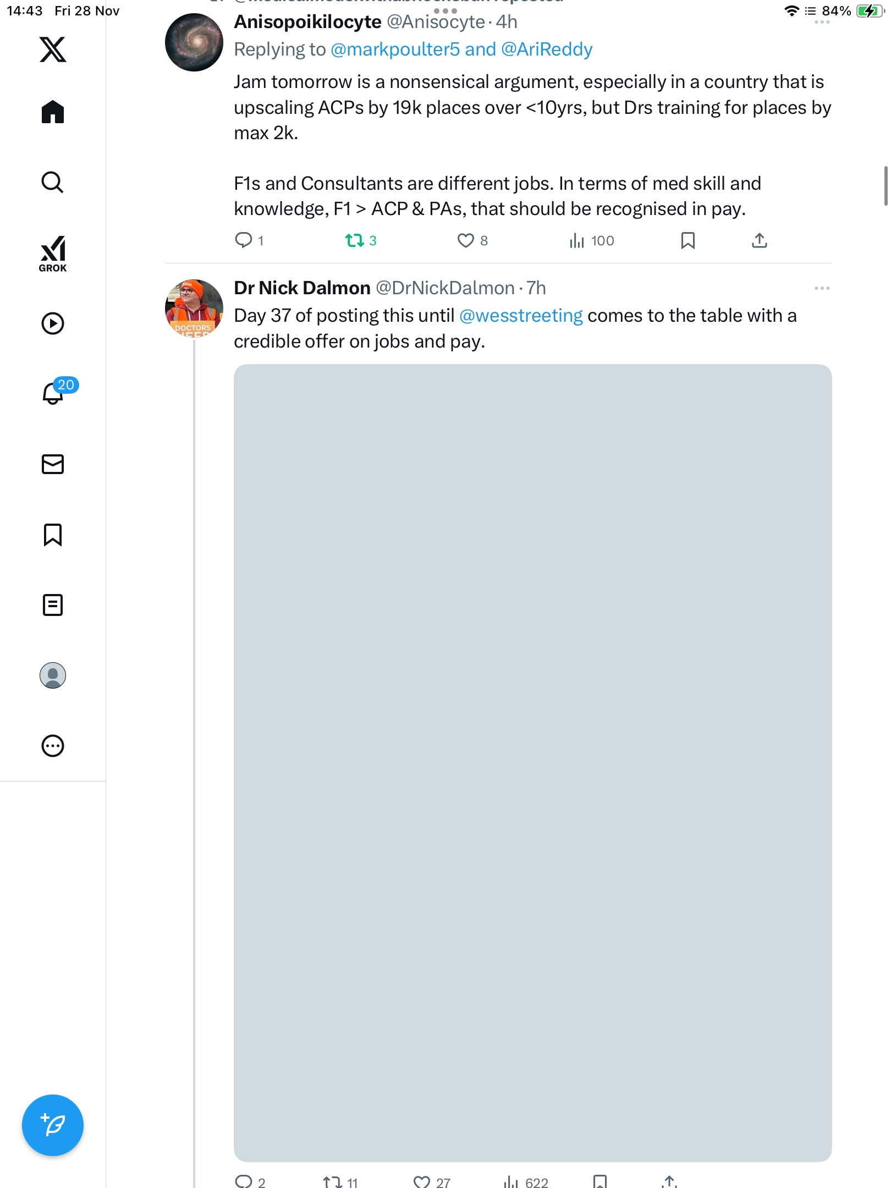
Task: Open more options on Dr Nick Dalmon's post
Action: [x=822, y=288]
